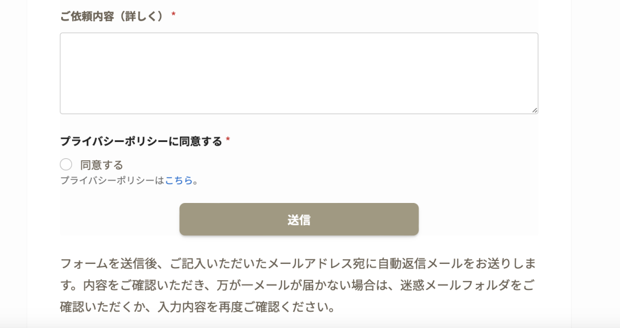Screen dimensions: 620x328
Task: Open the こちら privacy policy link
Action: coord(179,180)
